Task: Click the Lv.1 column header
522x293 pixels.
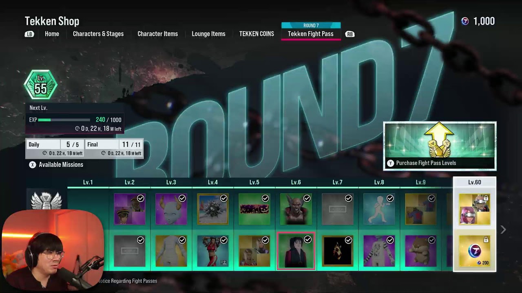Action: (x=88, y=182)
